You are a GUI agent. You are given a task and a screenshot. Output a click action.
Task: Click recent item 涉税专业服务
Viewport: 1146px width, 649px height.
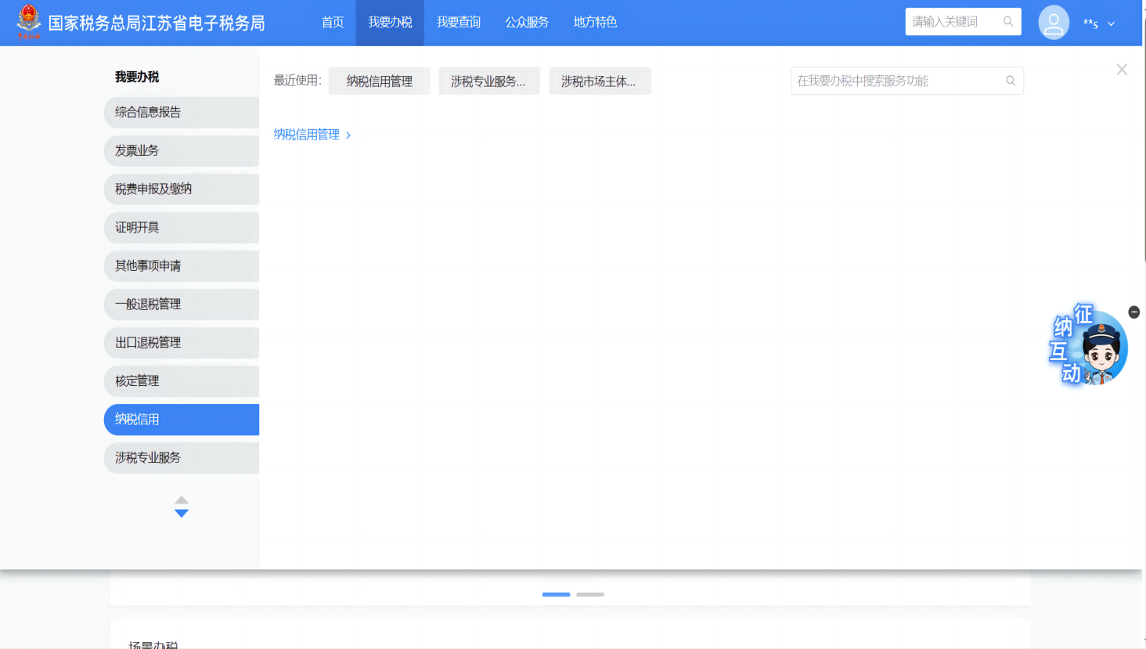488,81
